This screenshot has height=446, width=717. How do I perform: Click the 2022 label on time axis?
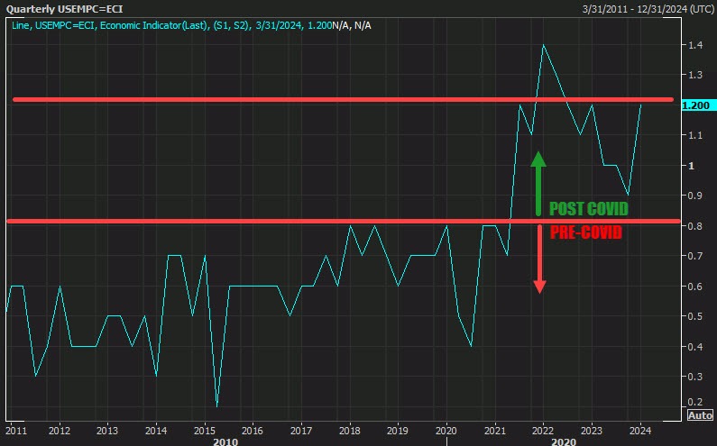point(543,430)
